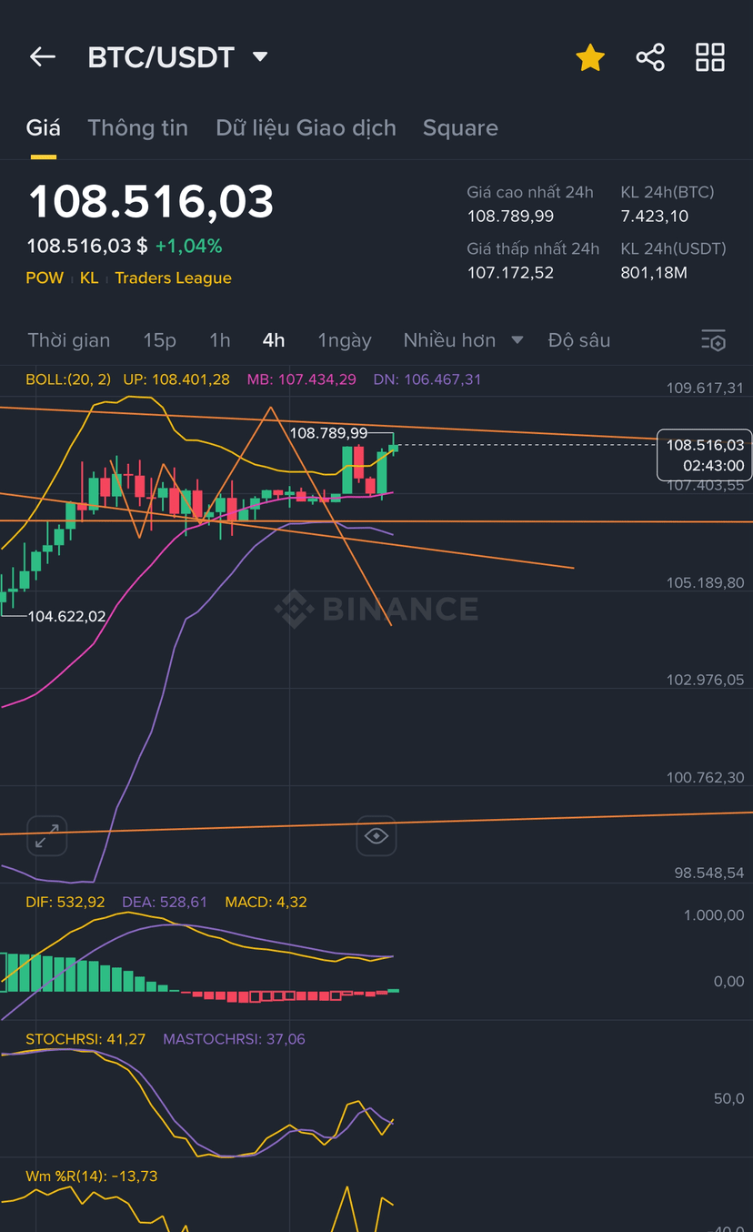The image size is (753, 1232).
Task: Select the 15p interval
Action: pyautogui.click(x=160, y=340)
